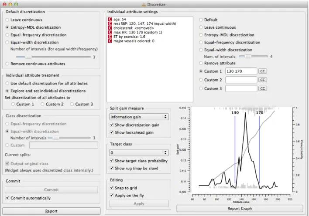Screen dimensions: 309x216
Task: Select the Custom 1 radio button with 130 170
Action: pyautogui.click(x=201, y=71)
